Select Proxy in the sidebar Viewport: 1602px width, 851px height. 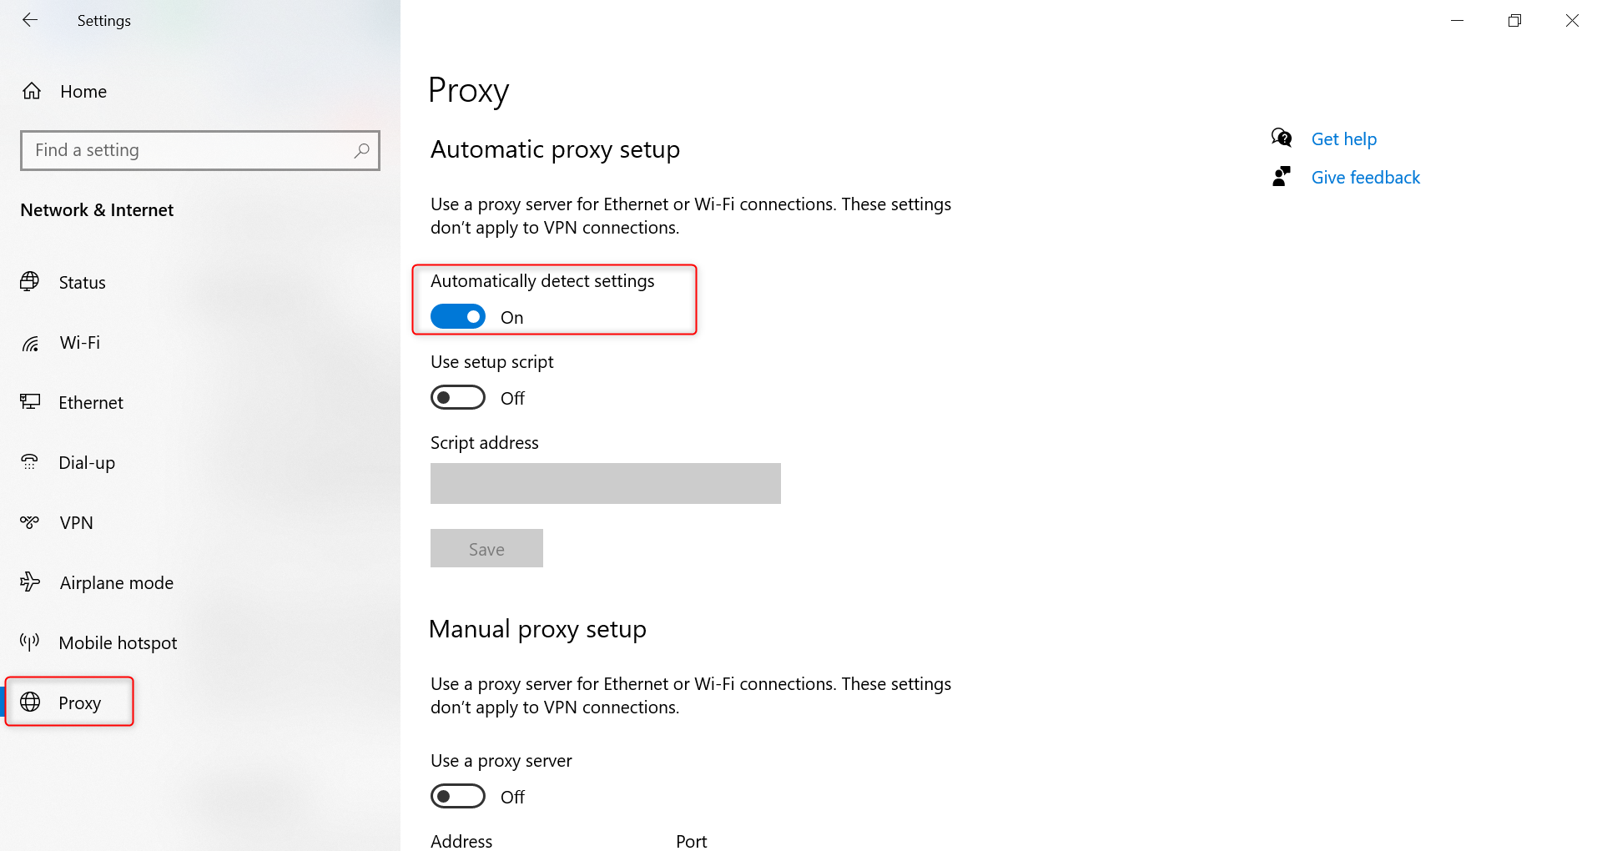click(69, 702)
